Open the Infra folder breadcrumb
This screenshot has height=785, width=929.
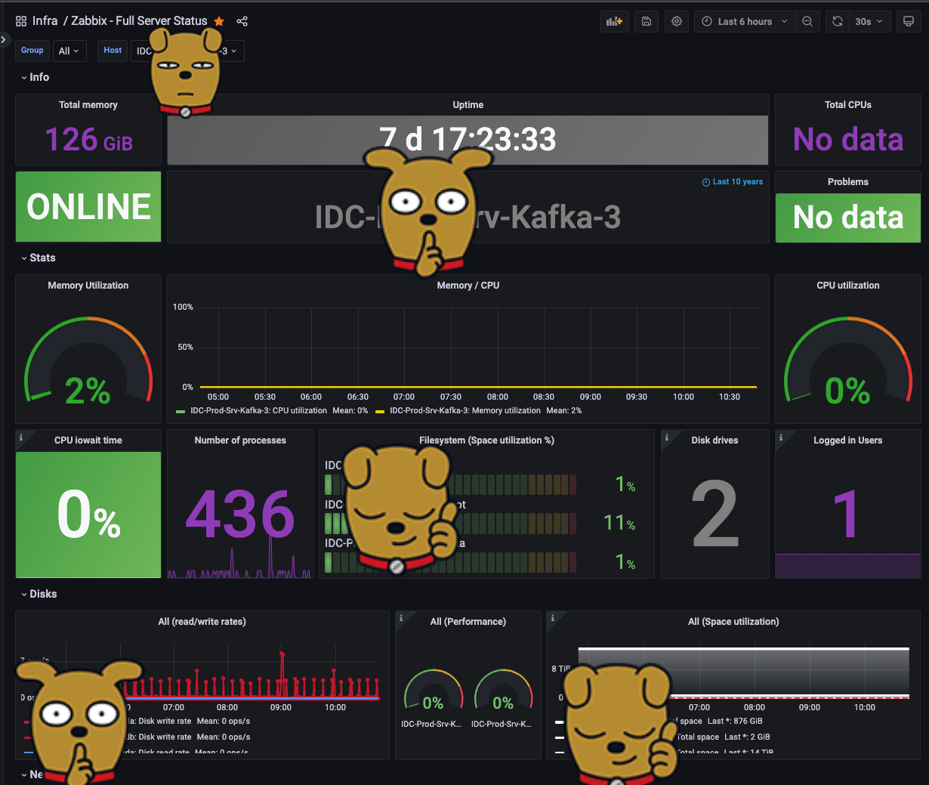coord(45,21)
